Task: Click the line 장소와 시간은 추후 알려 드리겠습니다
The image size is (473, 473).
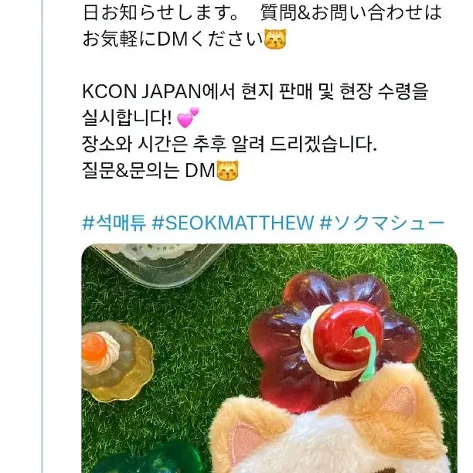Action: click(x=230, y=145)
